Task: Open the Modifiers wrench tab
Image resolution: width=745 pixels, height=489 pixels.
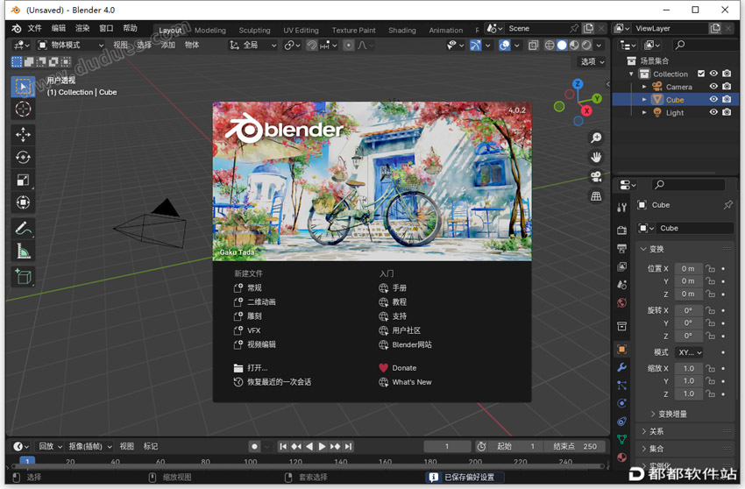Action: [622, 367]
